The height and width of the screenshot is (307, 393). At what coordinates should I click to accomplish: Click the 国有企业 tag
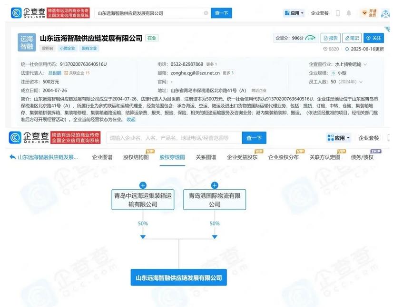pyautogui.click(x=89, y=49)
